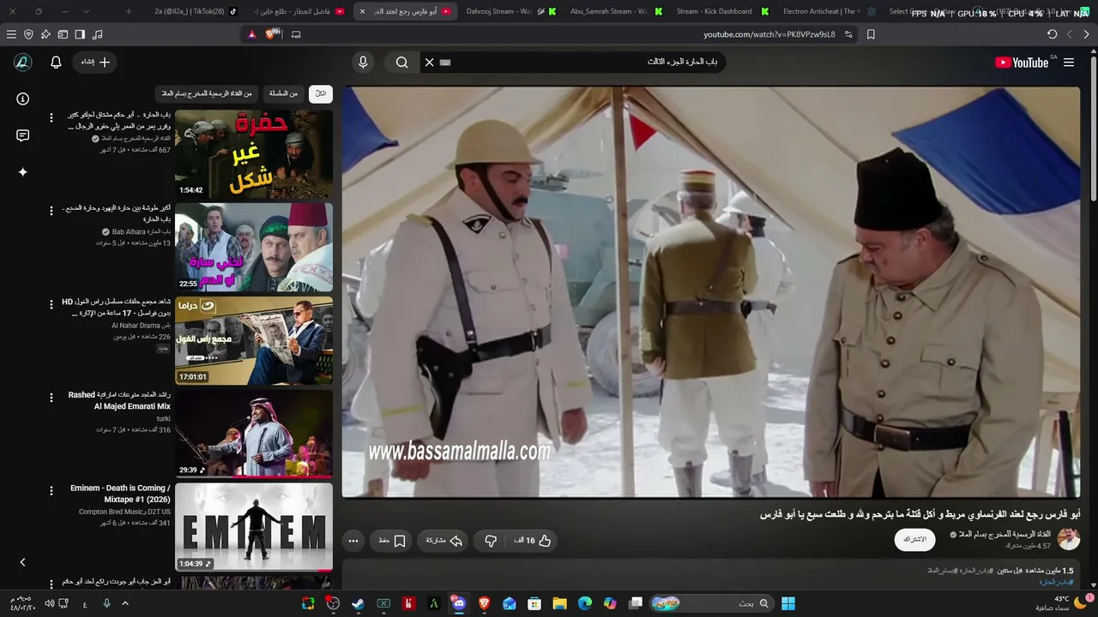Open the Eminem Death is Coming mixtape title

120,494
